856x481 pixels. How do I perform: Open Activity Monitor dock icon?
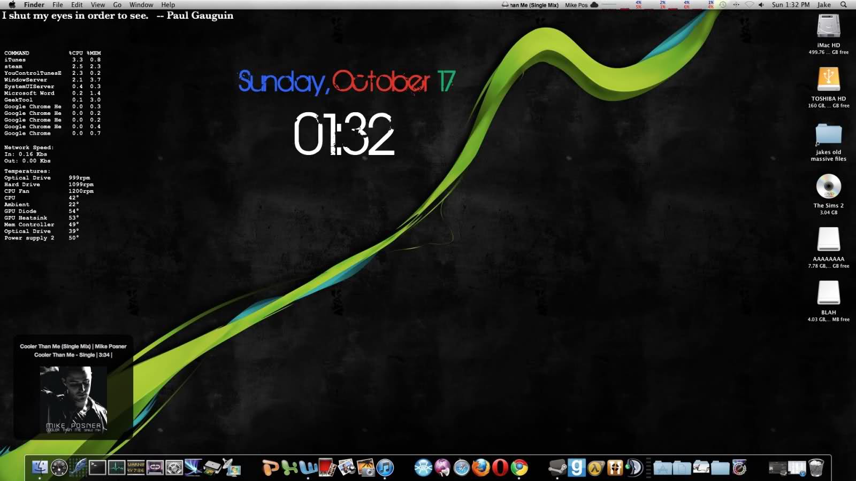pyautogui.click(x=117, y=468)
